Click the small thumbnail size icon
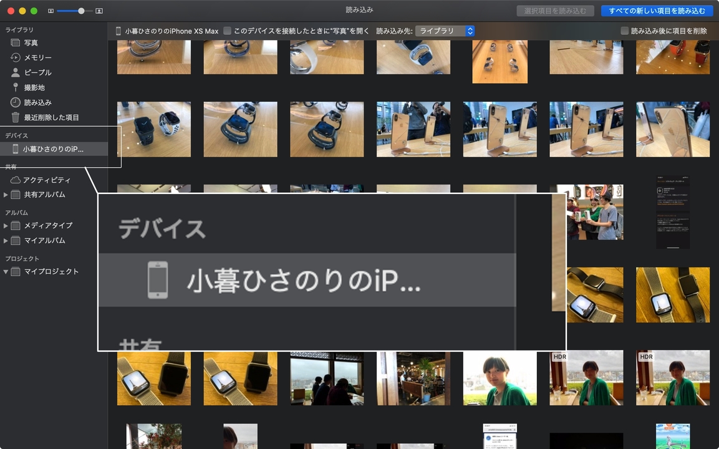 pyautogui.click(x=51, y=11)
